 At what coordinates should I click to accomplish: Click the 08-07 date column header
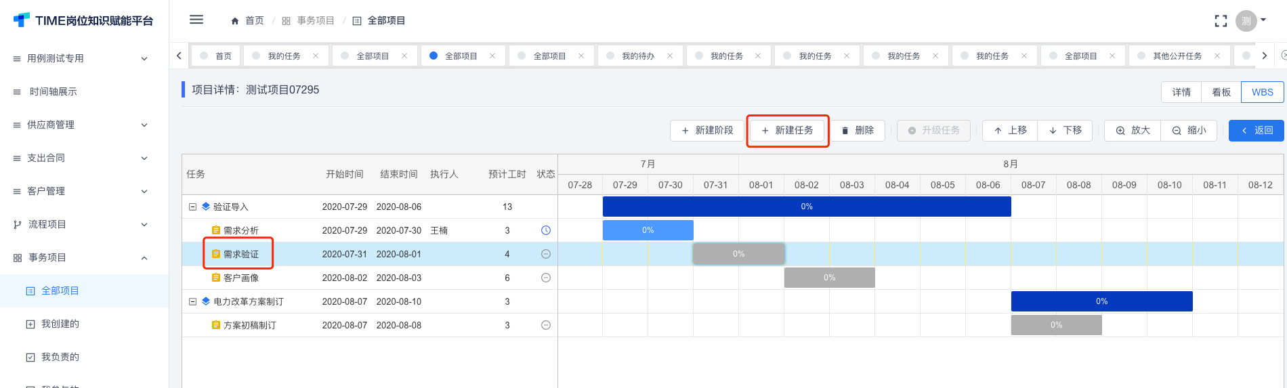point(1034,185)
